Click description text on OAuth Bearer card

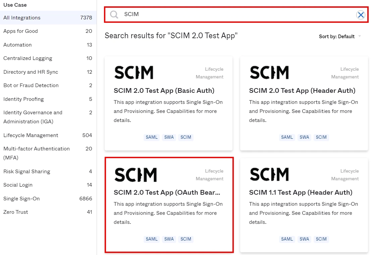point(168,213)
